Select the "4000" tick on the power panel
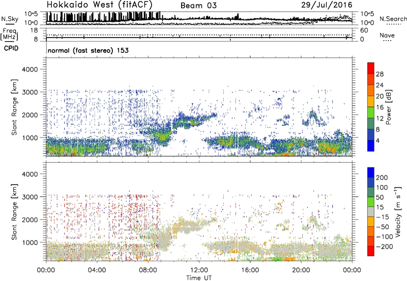Viewport: 407px width, 281px height. tap(30, 69)
